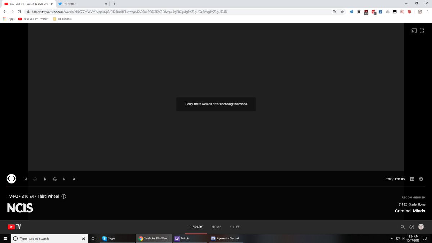Open YouTube TV - Watch bookmark
The width and height of the screenshot is (432, 243).
(x=33, y=19)
